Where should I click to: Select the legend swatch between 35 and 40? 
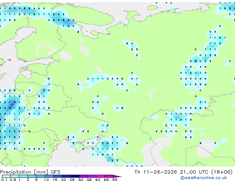(92, 176)
